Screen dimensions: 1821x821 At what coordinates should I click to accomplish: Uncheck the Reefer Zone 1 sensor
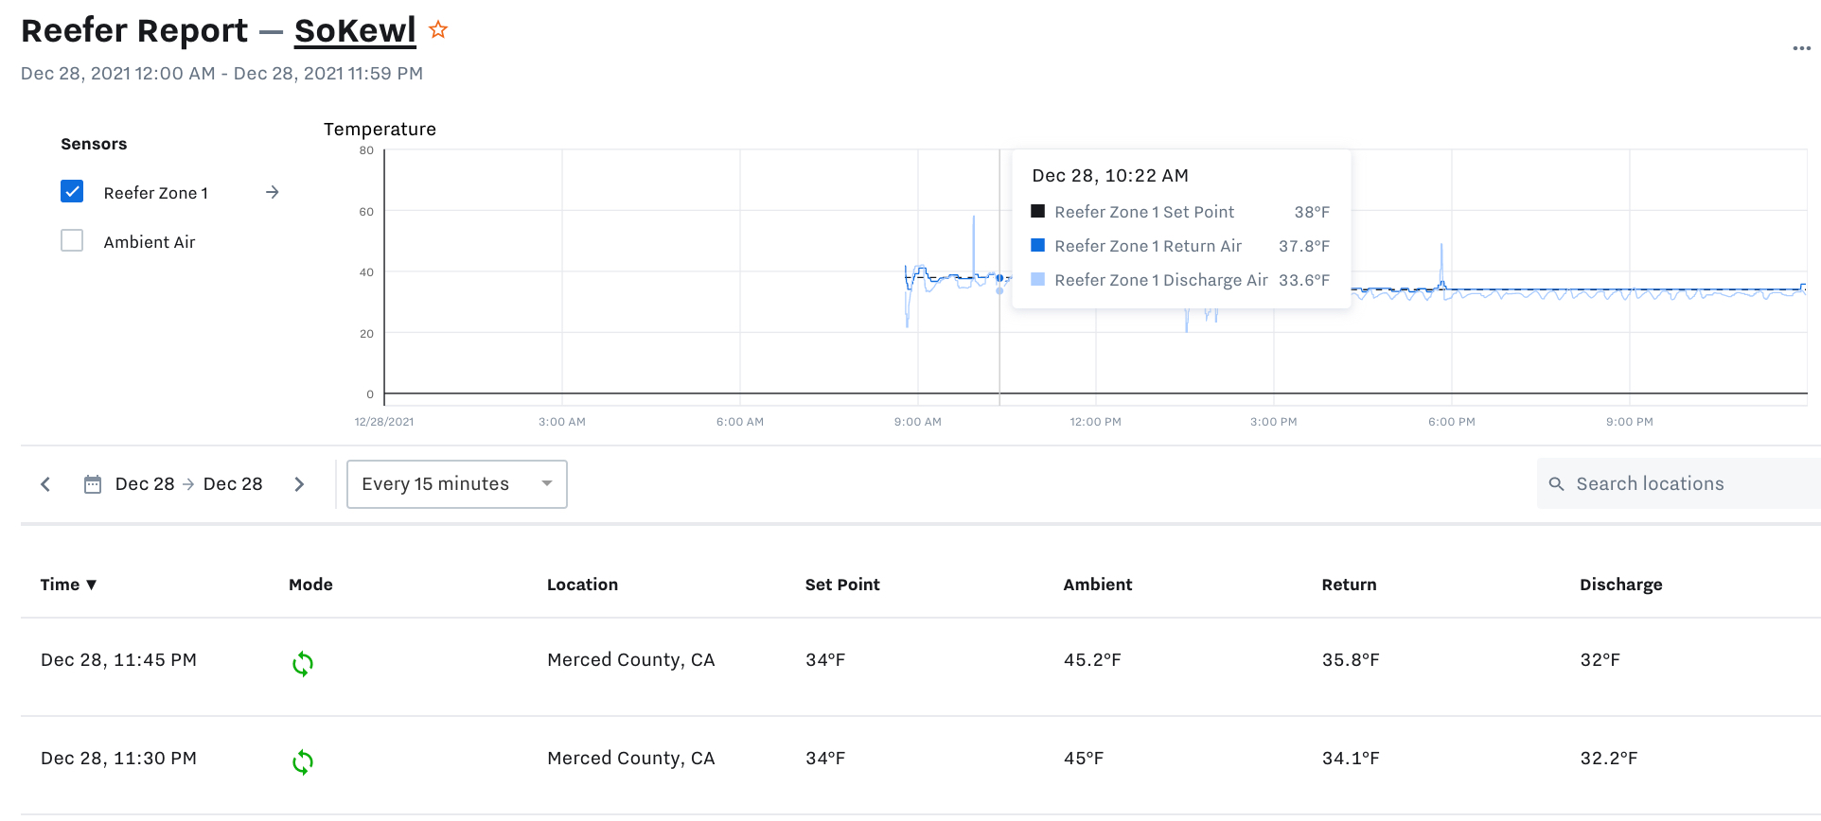(72, 191)
